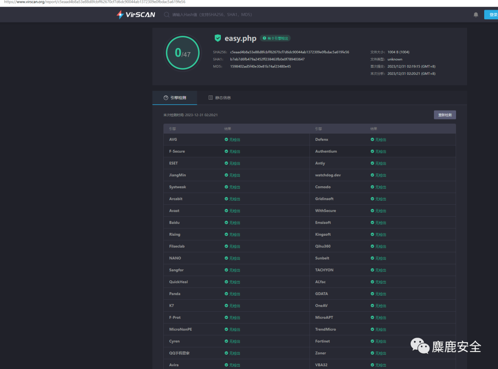Click the green check icon in the Kingsoft row
Image resolution: width=498 pixels, height=369 pixels.
[372, 234]
